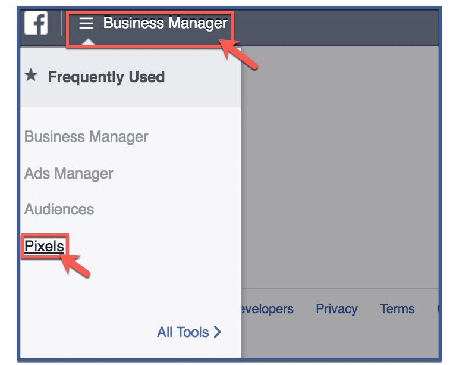Screen dimensions: 472x365
Task: Open the Pixels menu entry
Action: 44,247
